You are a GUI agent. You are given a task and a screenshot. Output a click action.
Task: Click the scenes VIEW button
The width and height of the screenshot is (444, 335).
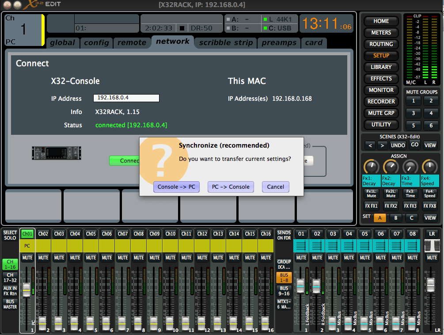pos(430,145)
